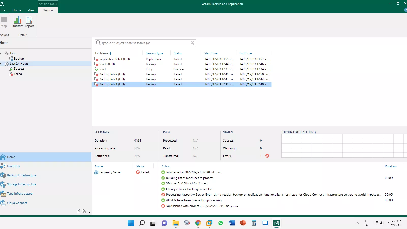Sort sessions by Status column header
Image resolution: width=407 pixels, height=229 pixels.
coord(178,53)
